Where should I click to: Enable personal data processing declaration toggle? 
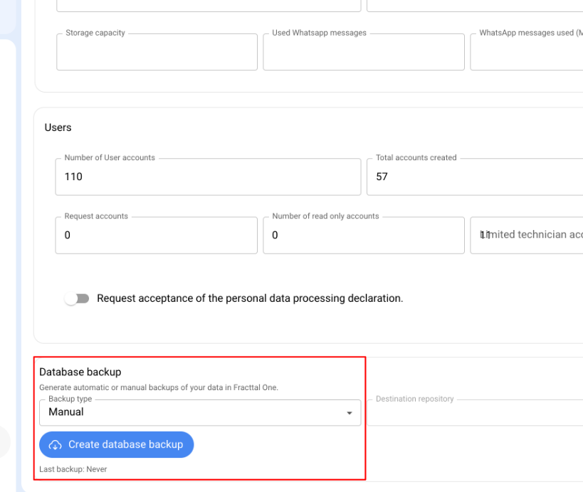pos(78,298)
